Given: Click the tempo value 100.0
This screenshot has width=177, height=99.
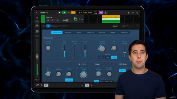Looking at the screenshot, I should [x=90, y=13].
